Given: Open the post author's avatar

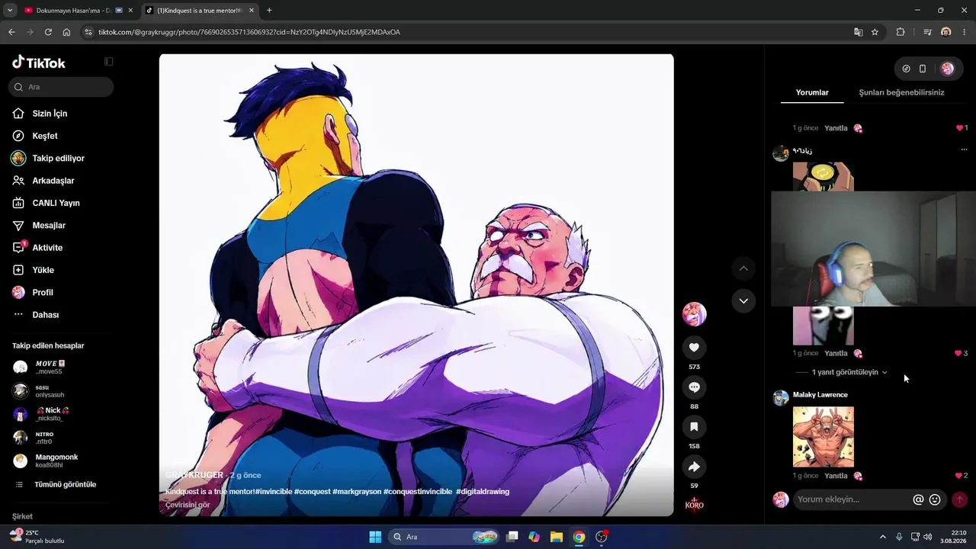Looking at the screenshot, I should point(694,313).
